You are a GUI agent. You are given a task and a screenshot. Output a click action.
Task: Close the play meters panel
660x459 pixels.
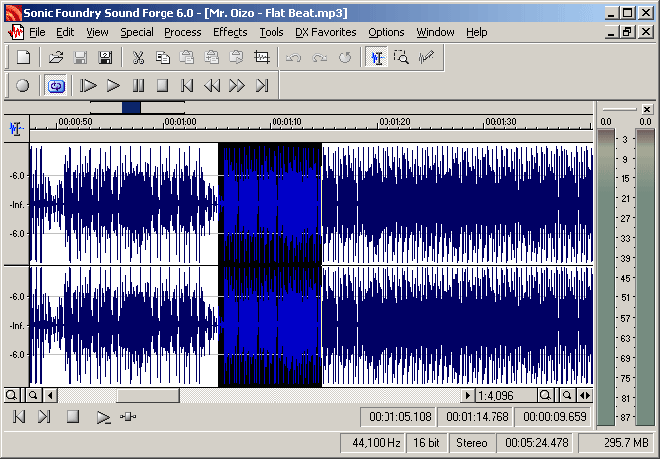coord(647,109)
